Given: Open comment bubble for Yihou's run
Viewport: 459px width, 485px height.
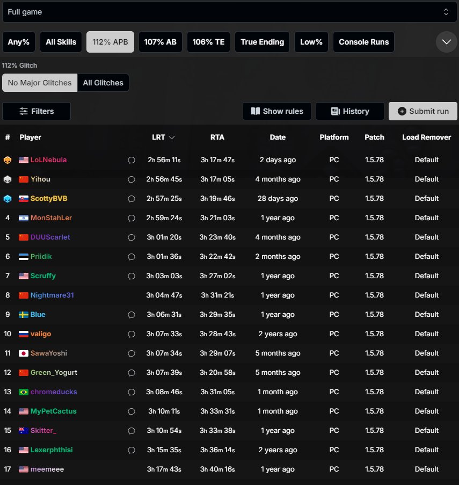Looking at the screenshot, I should pos(132,179).
